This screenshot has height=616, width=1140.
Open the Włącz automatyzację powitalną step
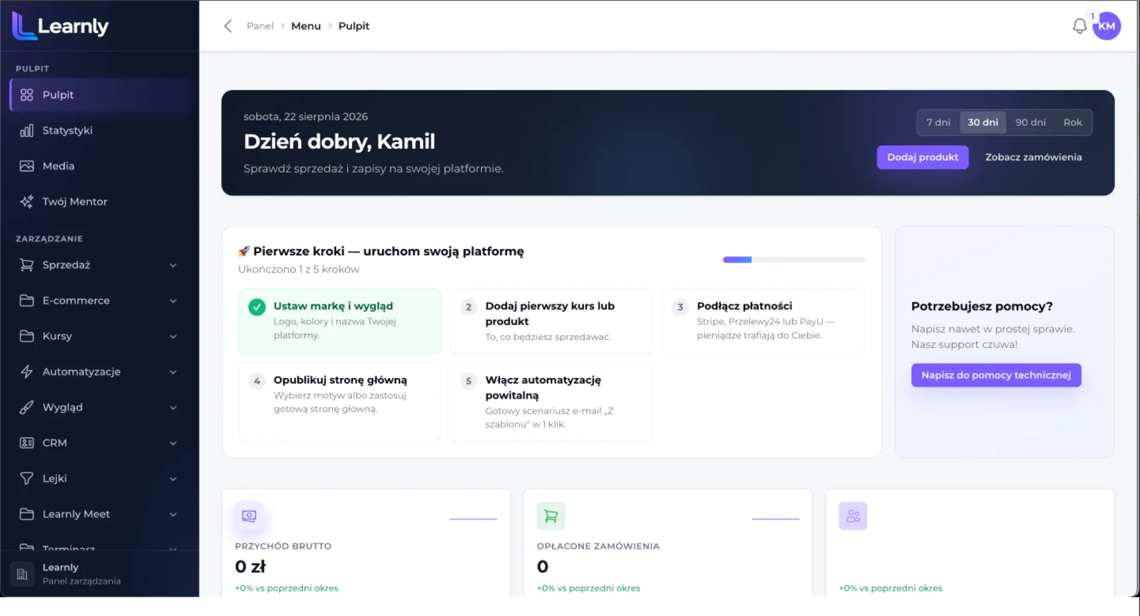coord(551,402)
